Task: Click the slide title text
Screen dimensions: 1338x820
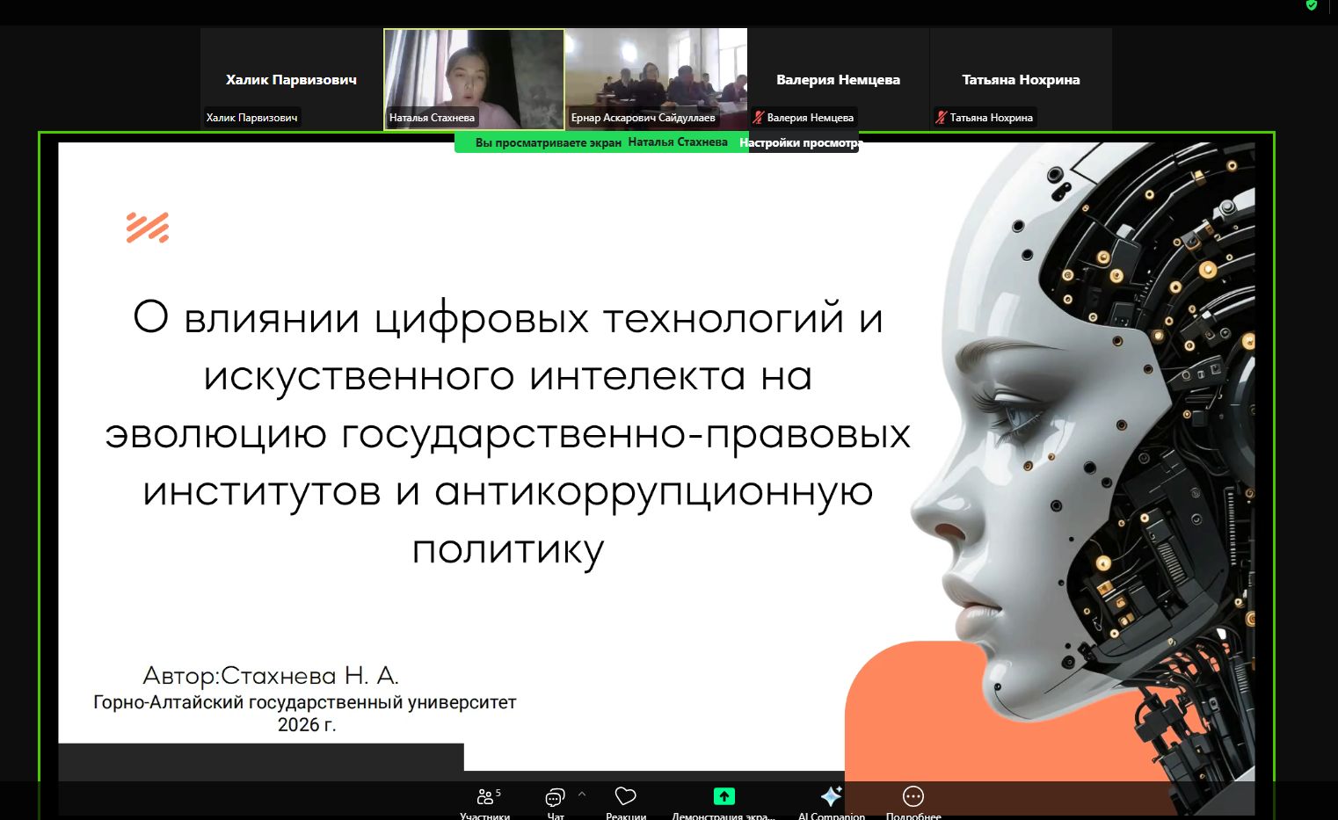Action: pyautogui.click(x=507, y=433)
